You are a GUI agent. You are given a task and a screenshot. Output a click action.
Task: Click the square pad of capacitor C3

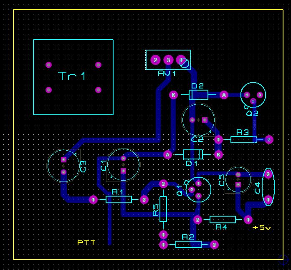(63, 159)
